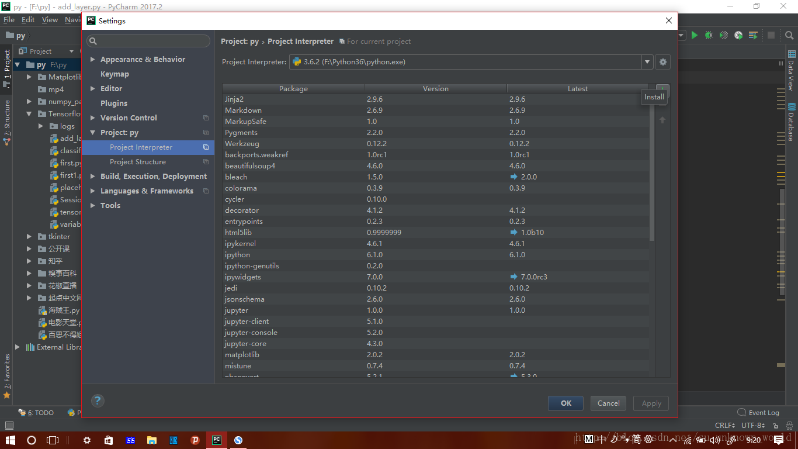The image size is (798, 449).
Task: Click the green plus install package button
Action: click(662, 89)
